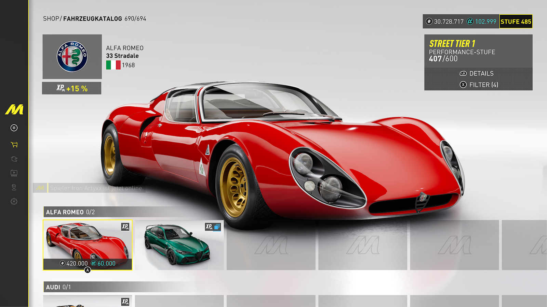Viewport: 547px width, 307px height.
Task: Open the vehicle collection icon in the sidebar
Action: coord(14,159)
